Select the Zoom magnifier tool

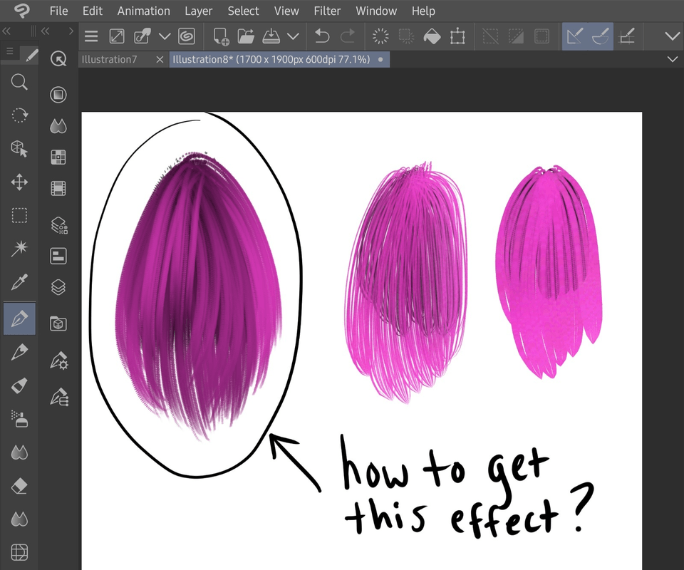pos(19,82)
